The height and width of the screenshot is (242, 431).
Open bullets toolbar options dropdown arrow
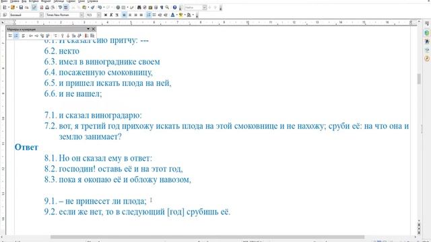[88, 29]
